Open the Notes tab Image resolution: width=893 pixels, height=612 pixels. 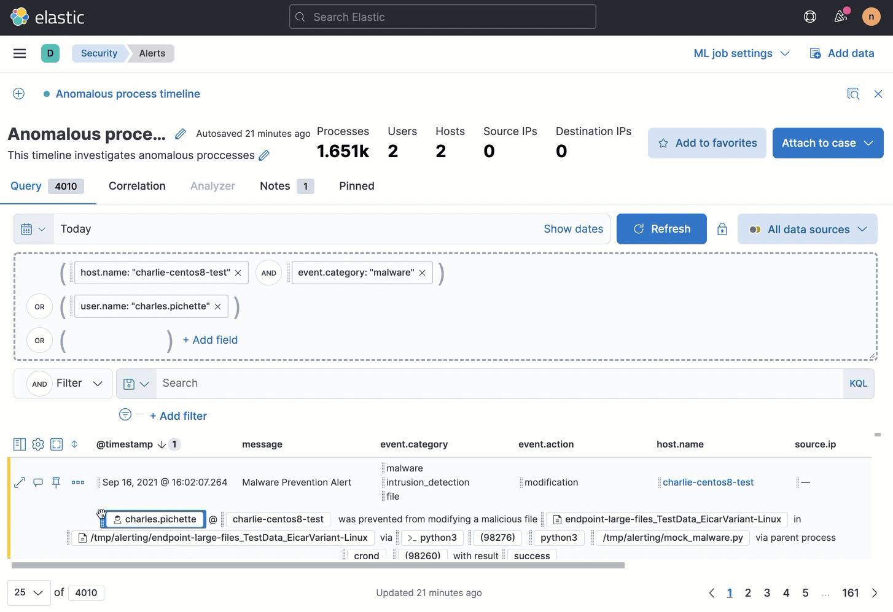[x=275, y=186]
